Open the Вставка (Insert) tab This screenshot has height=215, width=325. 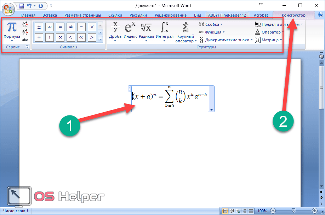(50, 15)
